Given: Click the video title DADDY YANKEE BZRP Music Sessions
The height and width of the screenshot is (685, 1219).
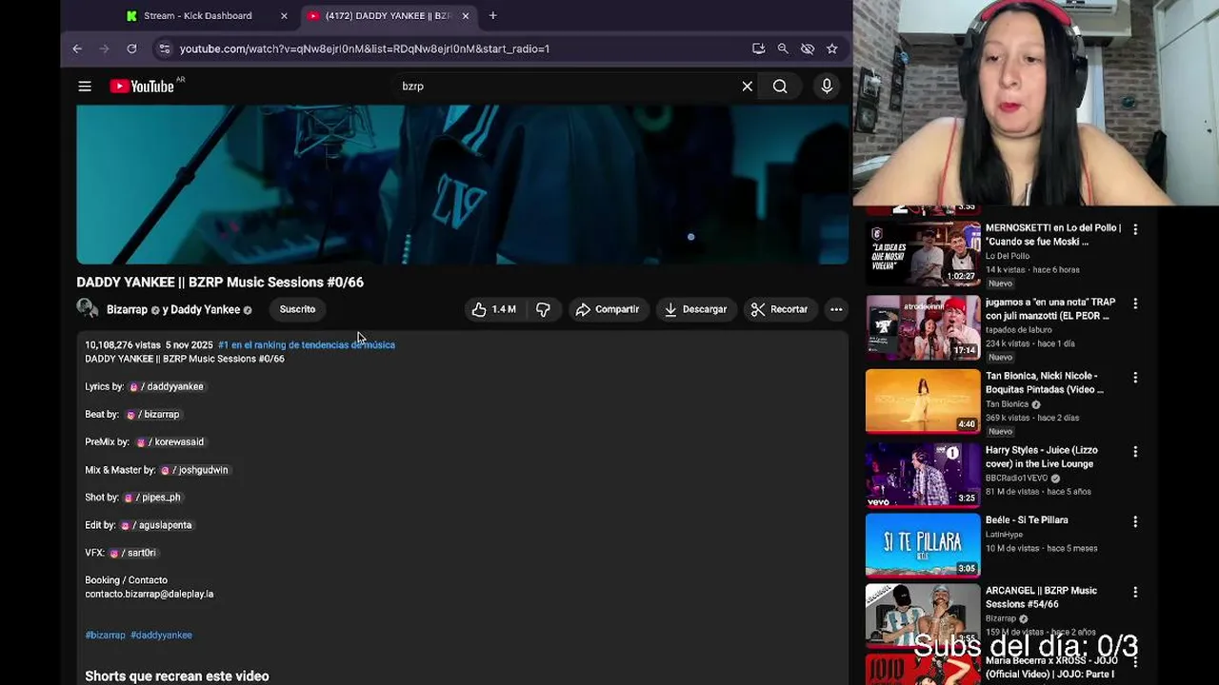Looking at the screenshot, I should pos(220,283).
